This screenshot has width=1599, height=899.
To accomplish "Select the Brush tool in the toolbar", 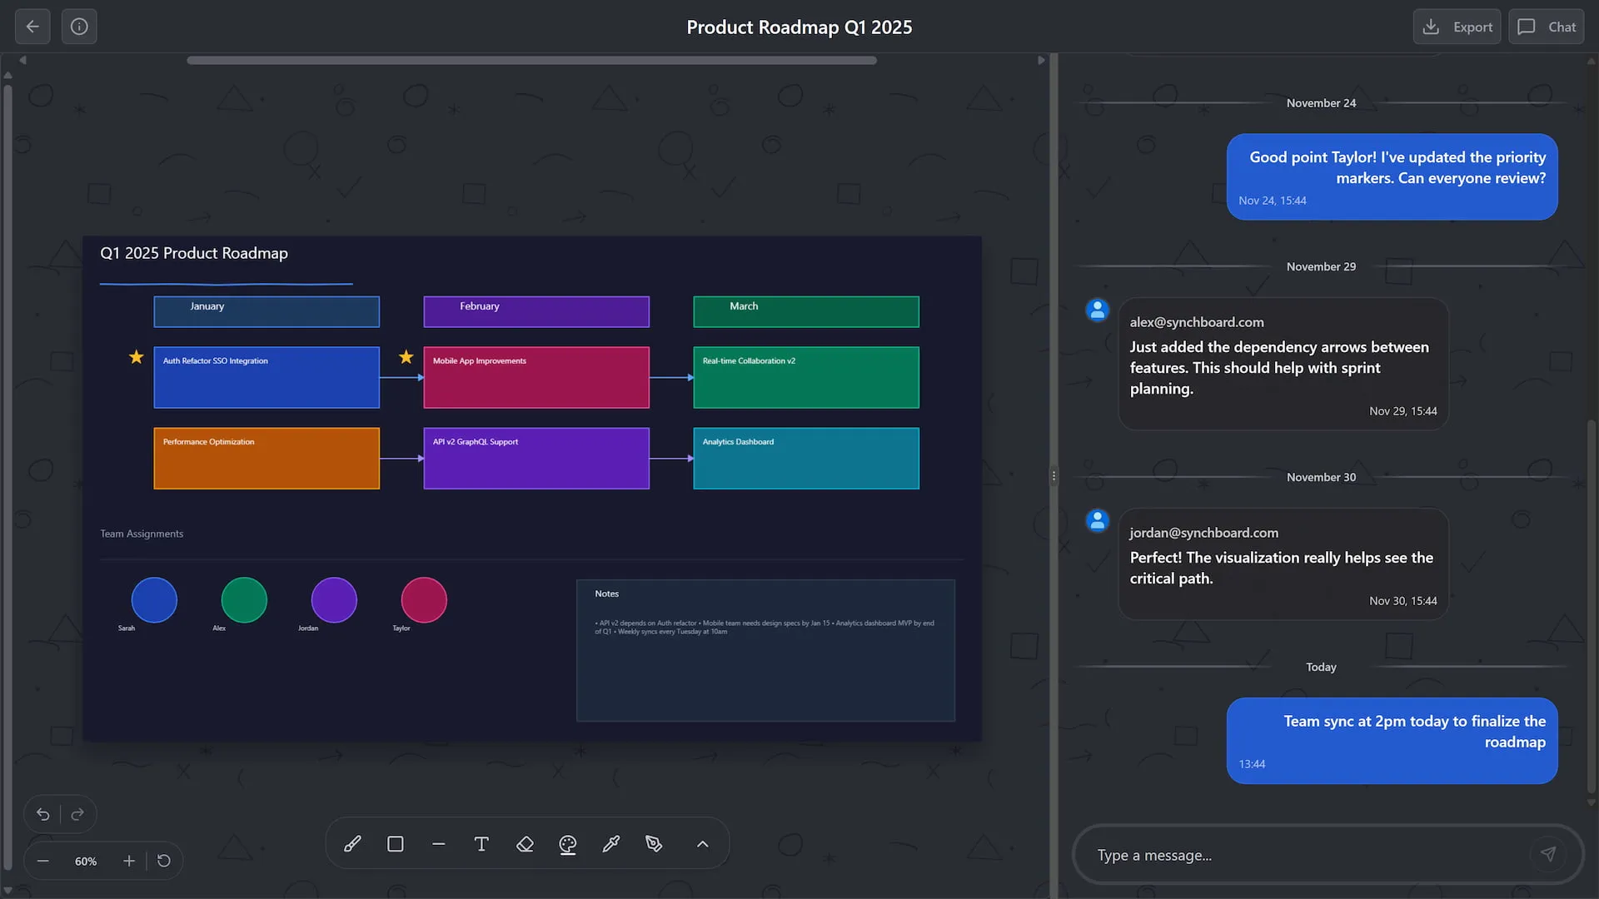I will [351, 843].
